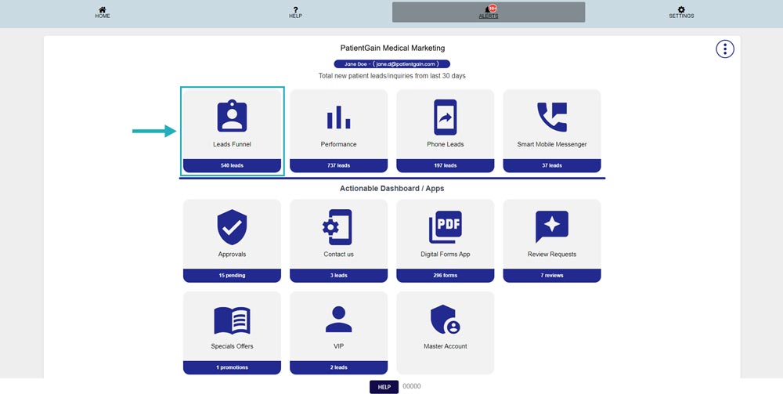Viewport: 783px width, 394px height.
Task: Click the Specials Offers label text
Action: point(232,346)
